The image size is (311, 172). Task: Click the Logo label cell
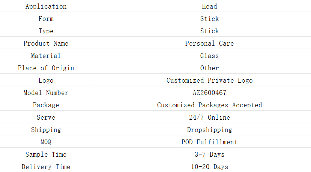tap(46, 80)
